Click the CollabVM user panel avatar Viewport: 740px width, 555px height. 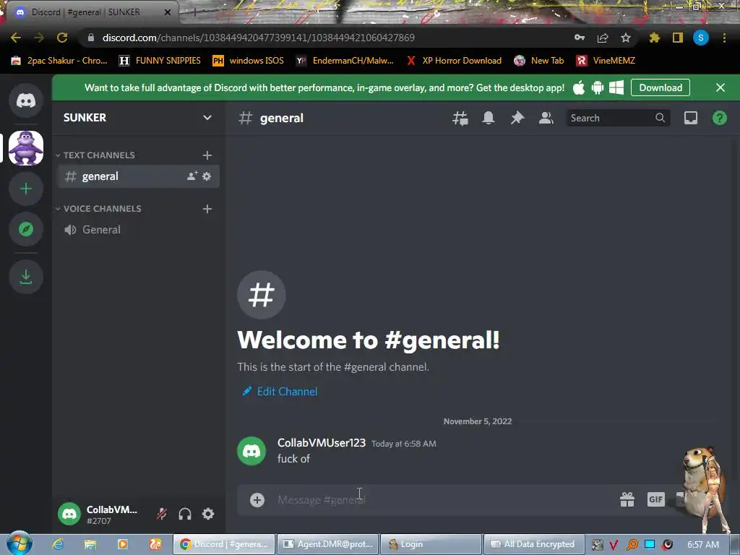coord(69,514)
